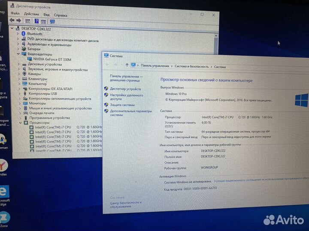The height and width of the screenshot is (231, 309).
Task: Expand Контроллеры IDE ATA/ATAPI node
Action: coord(19,89)
